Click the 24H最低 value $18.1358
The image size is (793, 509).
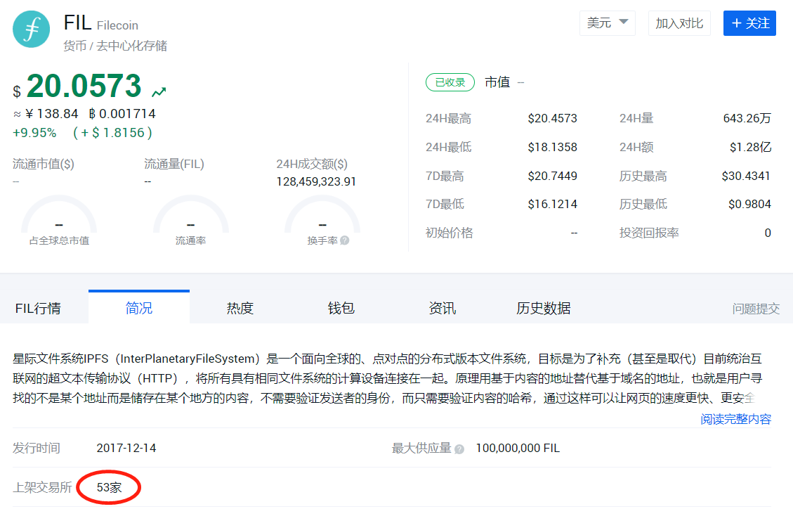tap(552, 147)
